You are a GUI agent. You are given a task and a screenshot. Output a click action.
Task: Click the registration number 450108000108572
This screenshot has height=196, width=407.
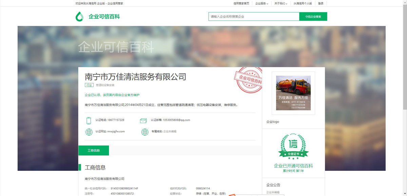tap(122, 194)
